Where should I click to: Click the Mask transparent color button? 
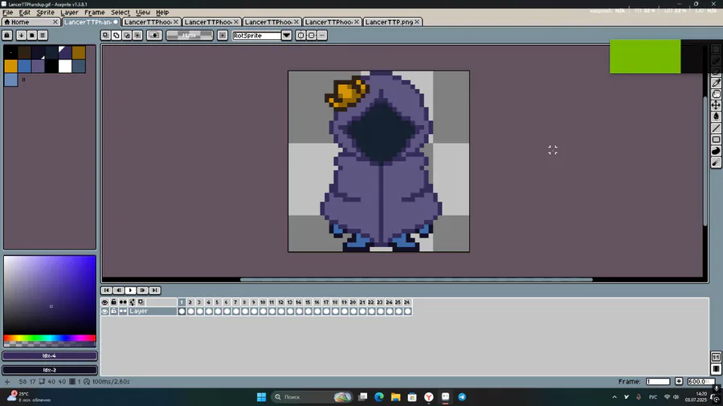coord(190,35)
